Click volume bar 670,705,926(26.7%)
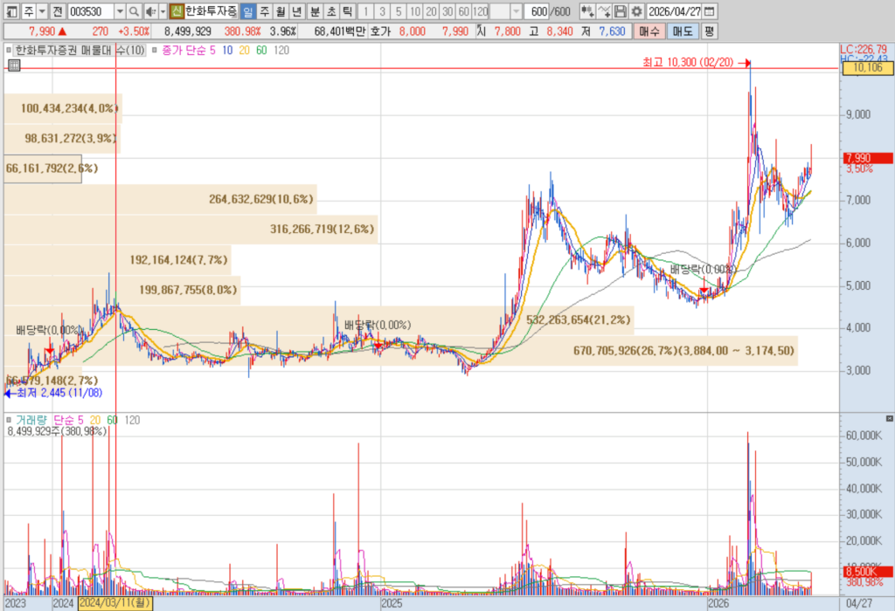 (400, 351)
